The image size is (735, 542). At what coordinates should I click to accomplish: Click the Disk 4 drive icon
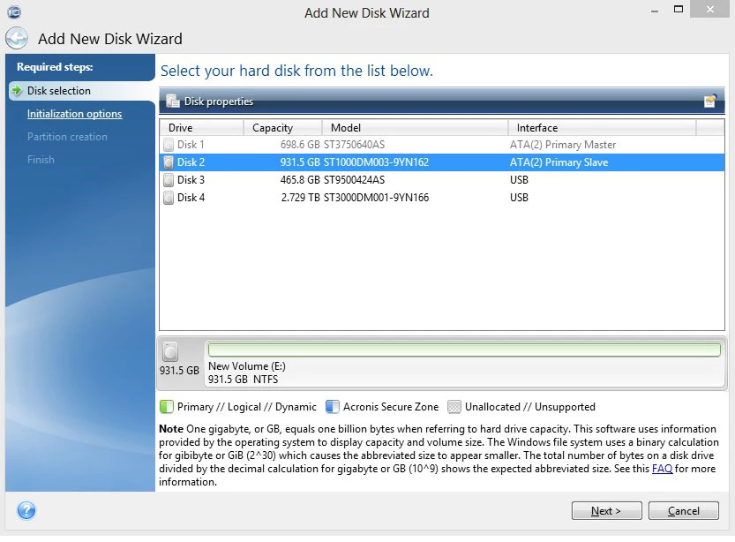click(169, 198)
